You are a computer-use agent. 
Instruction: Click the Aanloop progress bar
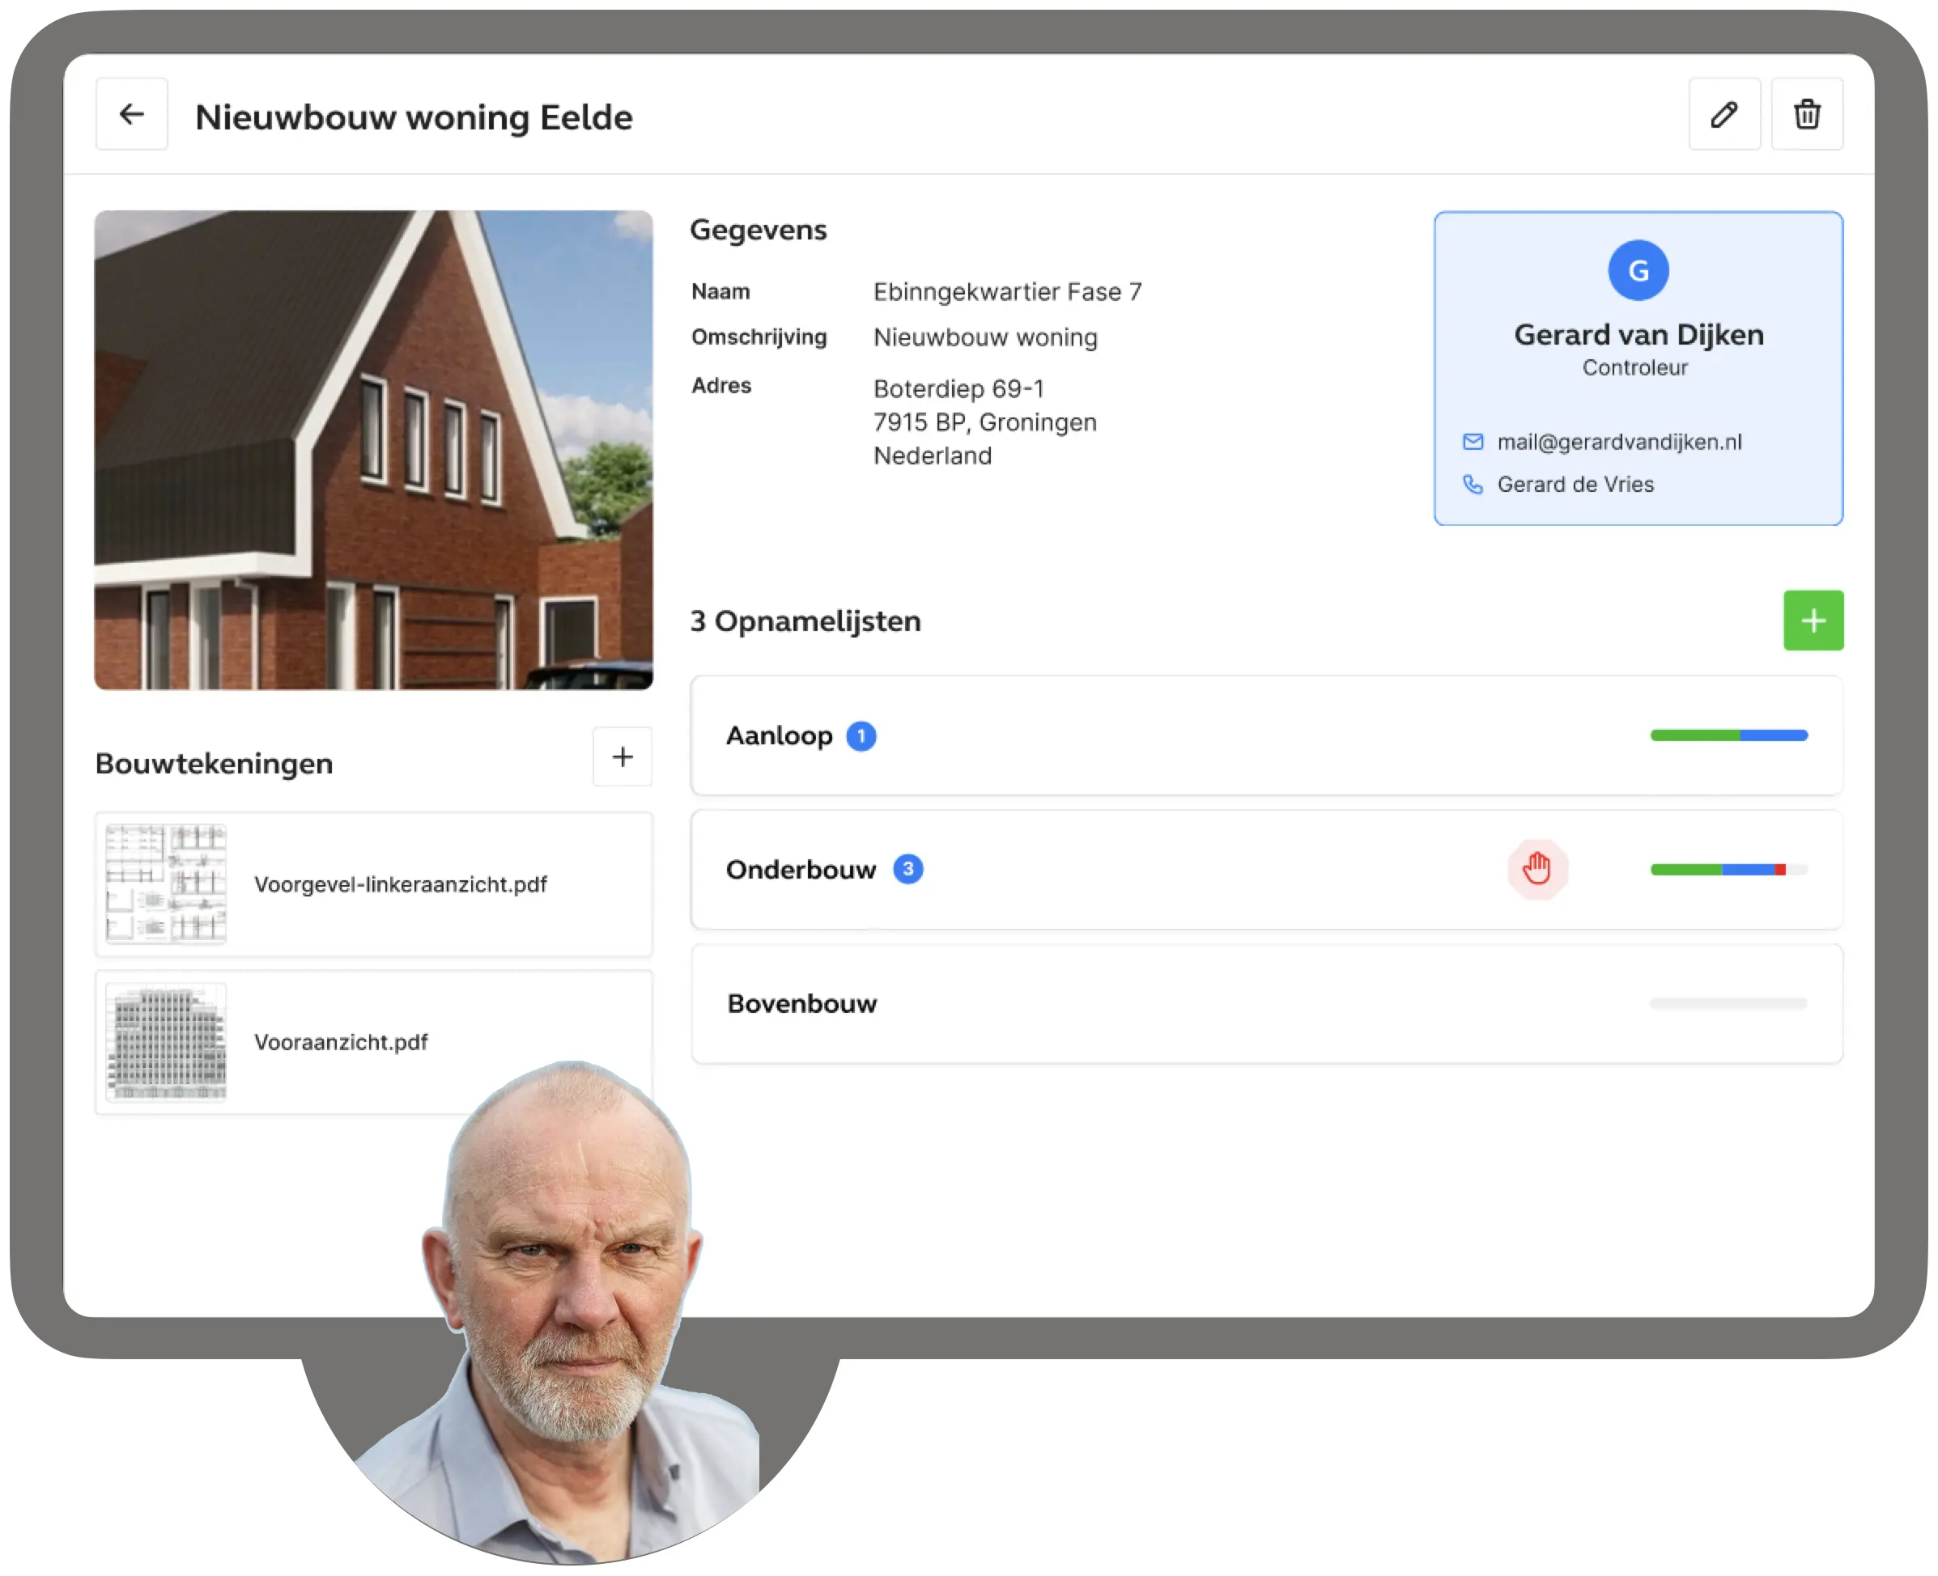(1728, 736)
